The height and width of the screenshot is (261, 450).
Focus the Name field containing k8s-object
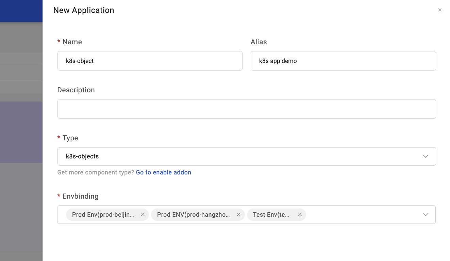click(150, 61)
